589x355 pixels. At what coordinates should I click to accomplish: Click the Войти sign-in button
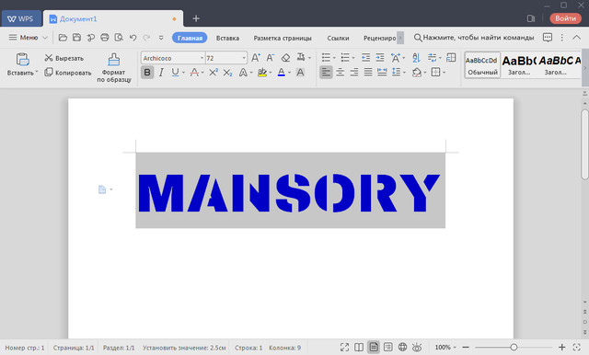point(565,18)
